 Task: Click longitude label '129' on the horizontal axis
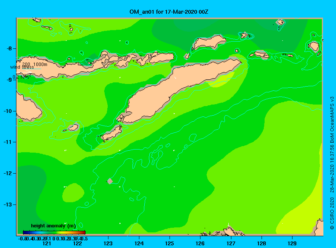pyautogui.click(x=292, y=243)
